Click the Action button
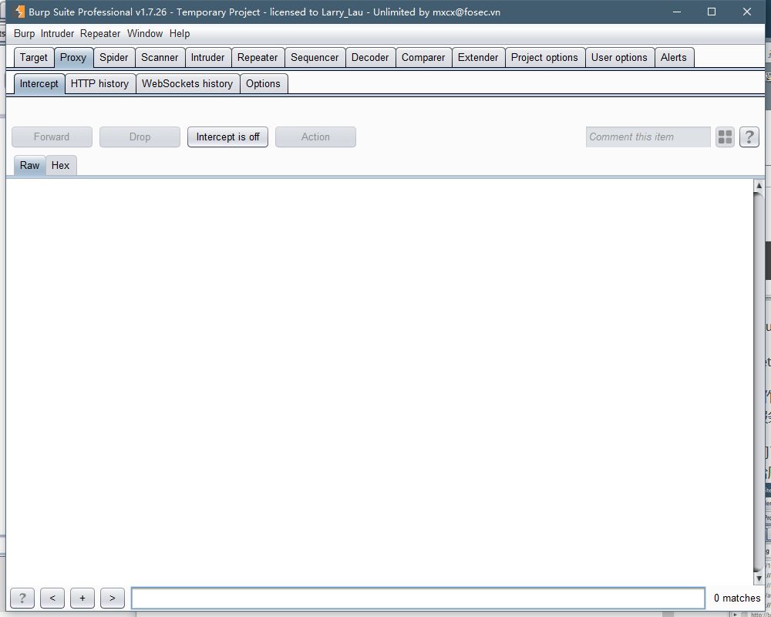 (315, 137)
